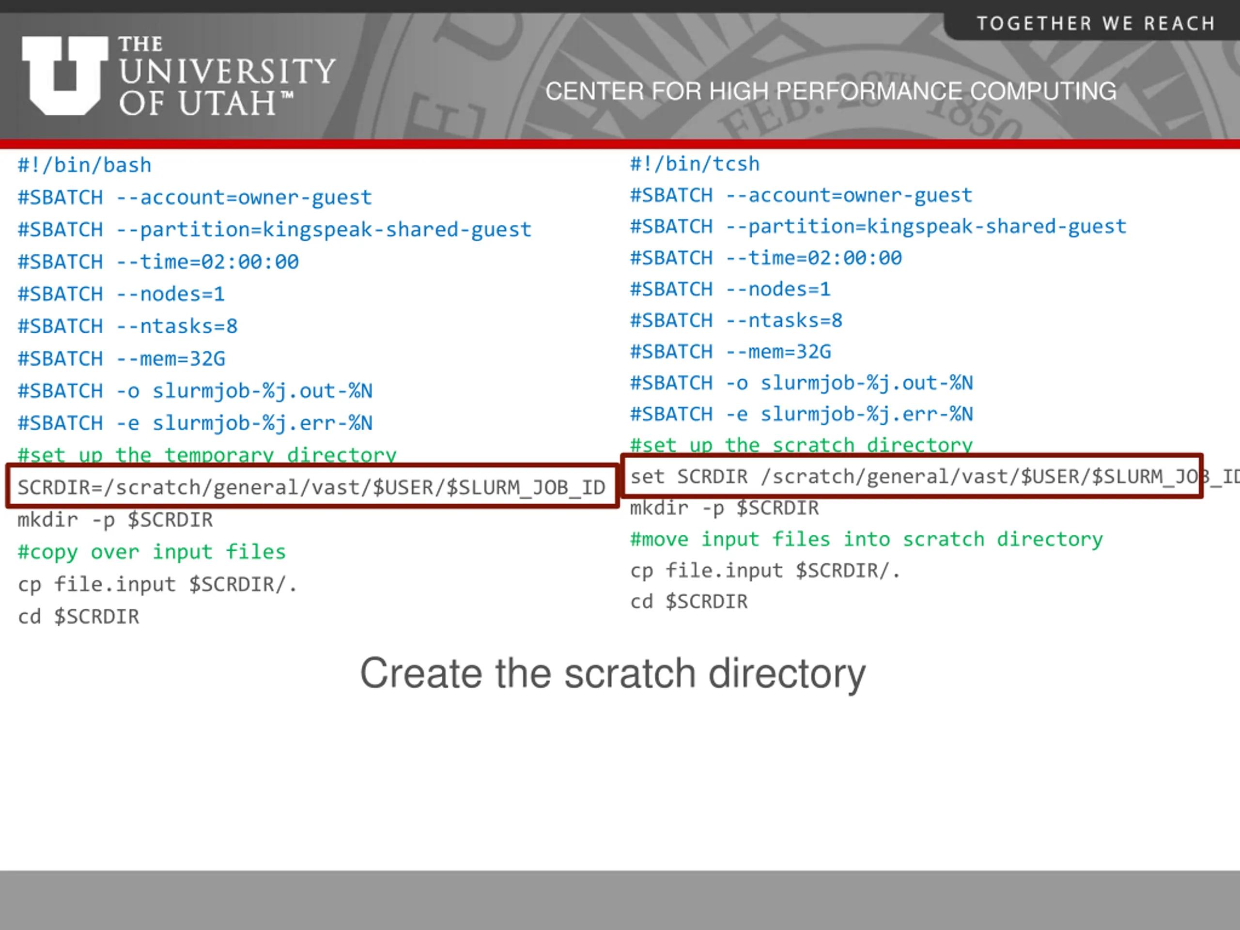Click '#move input files into scratch directory' comment
The width and height of the screenshot is (1240, 930).
866,539
